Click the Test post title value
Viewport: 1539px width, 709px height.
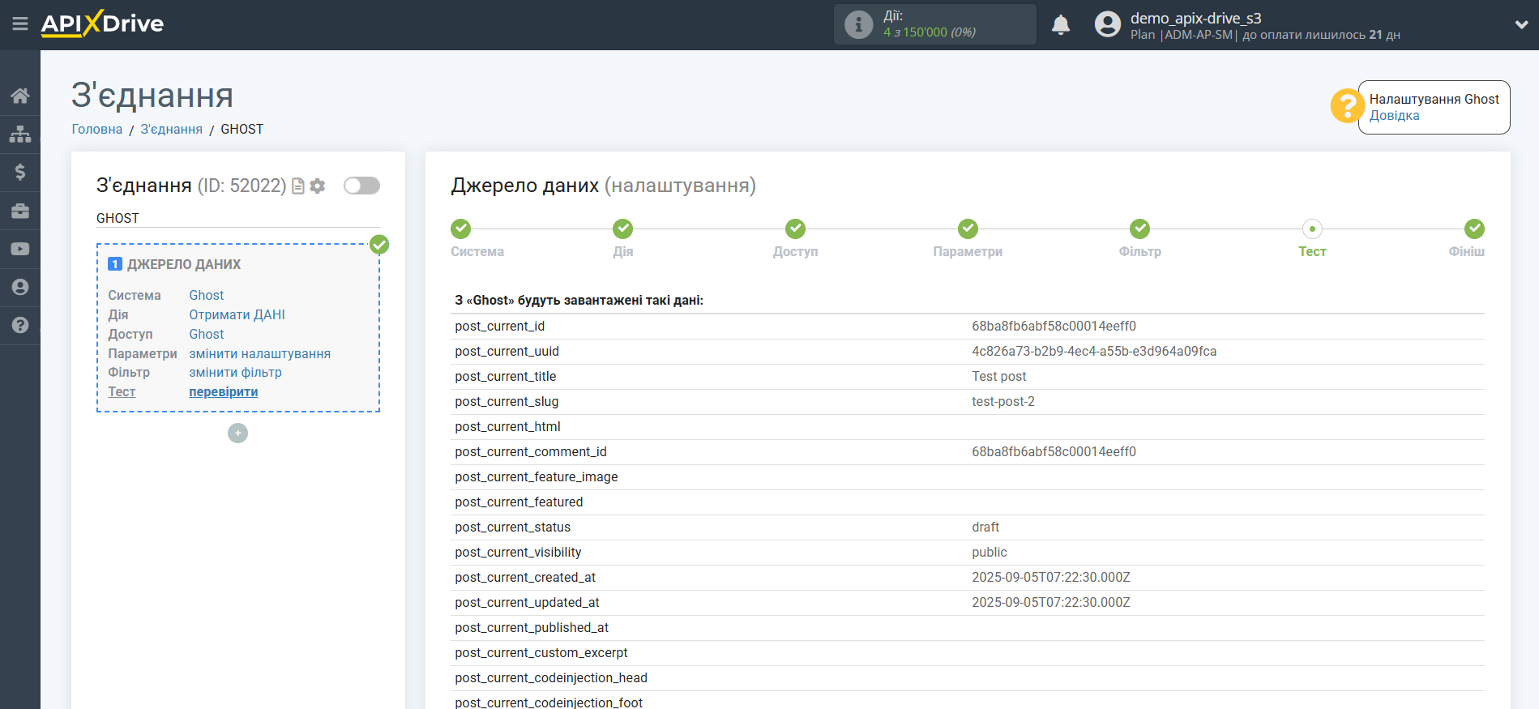click(x=998, y=376)
